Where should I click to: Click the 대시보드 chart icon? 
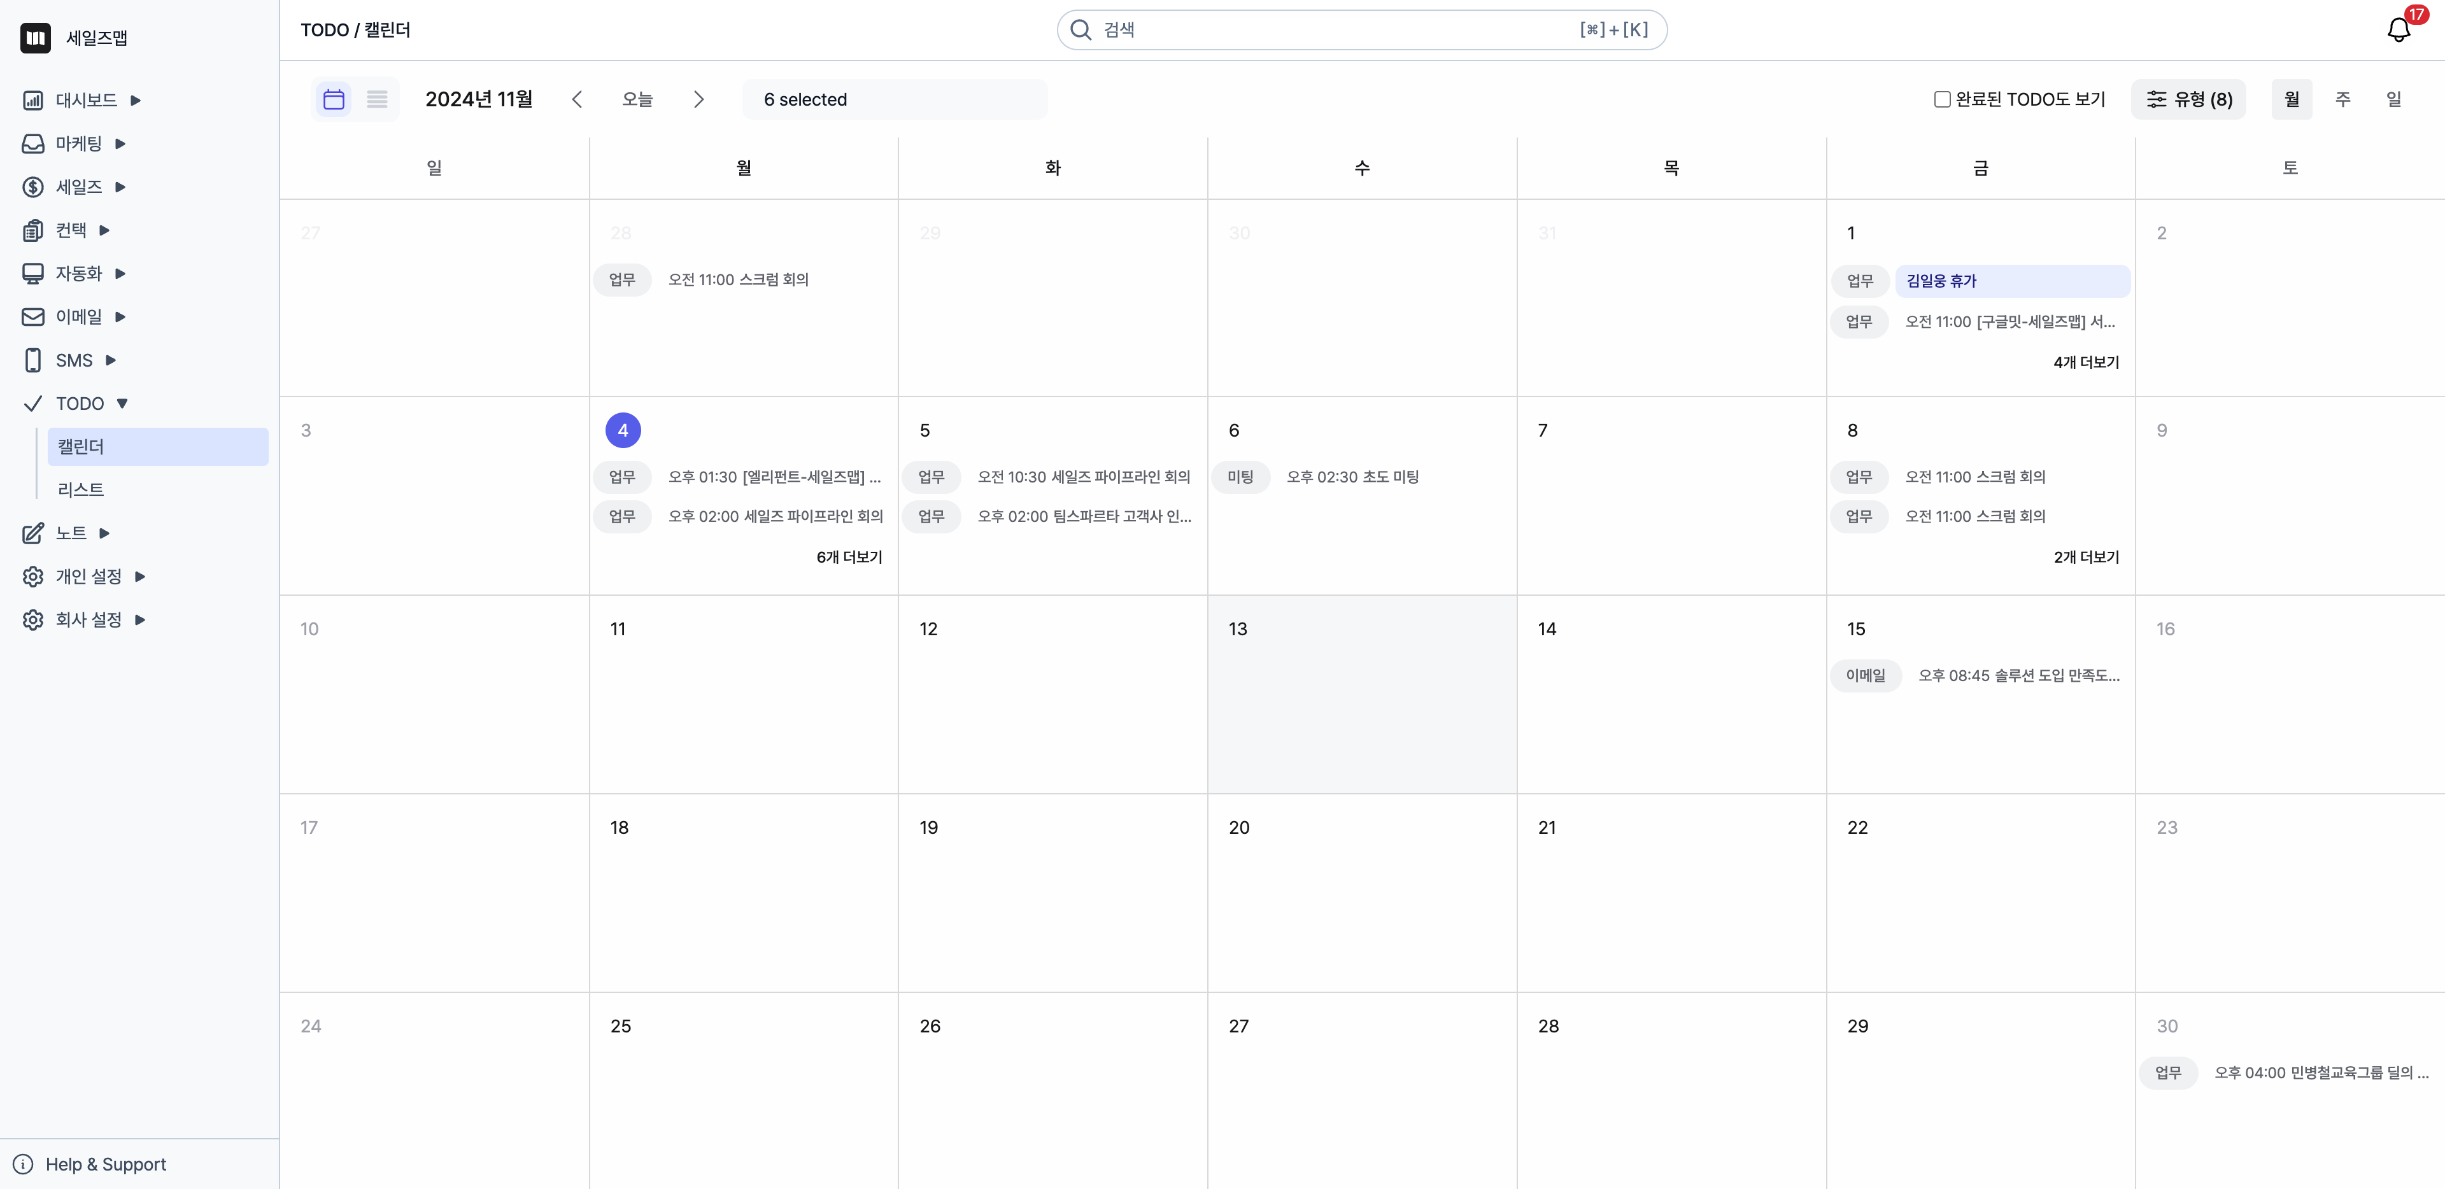33,101
